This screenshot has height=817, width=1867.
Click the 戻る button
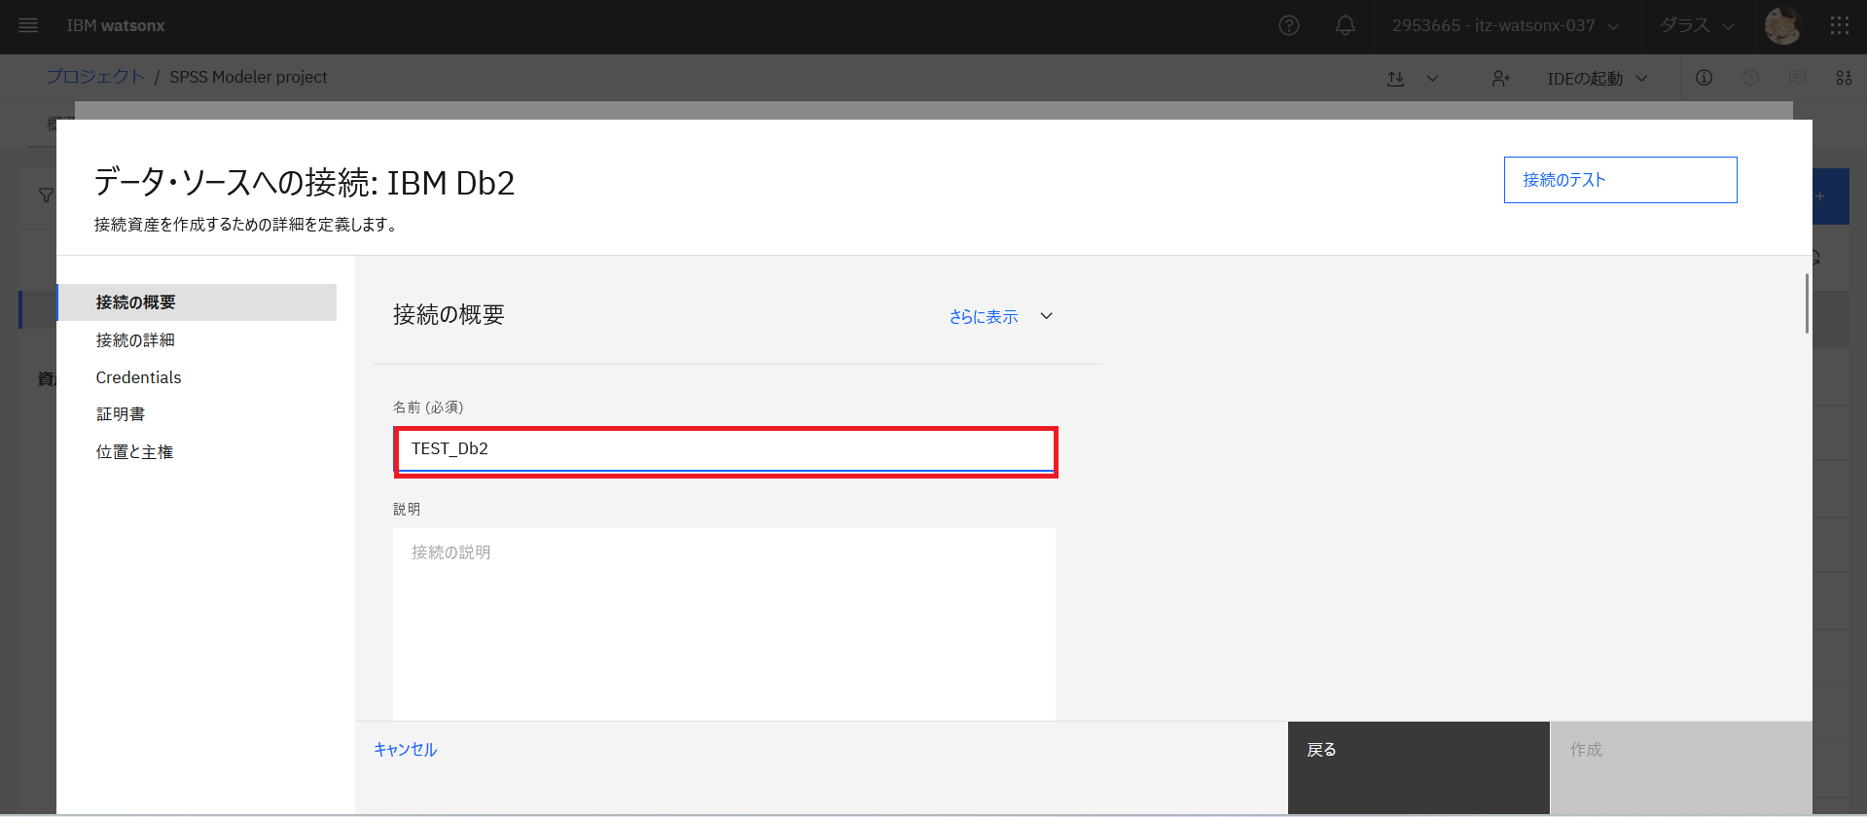pos(1418,767)
